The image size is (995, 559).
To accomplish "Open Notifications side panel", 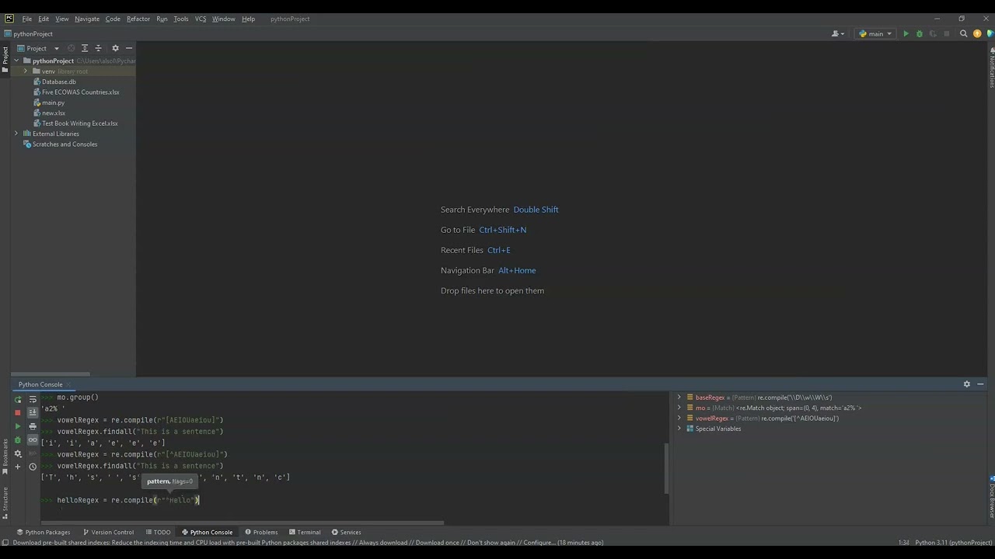I will coord(991,68).
